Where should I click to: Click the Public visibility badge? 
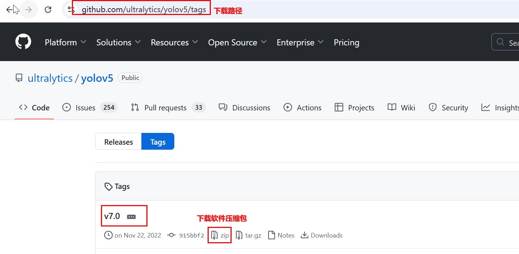[130, 78]
